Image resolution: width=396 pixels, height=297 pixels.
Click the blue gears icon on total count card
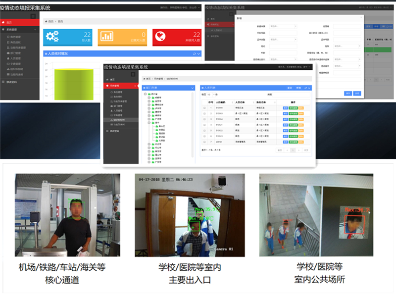[52, 36]
